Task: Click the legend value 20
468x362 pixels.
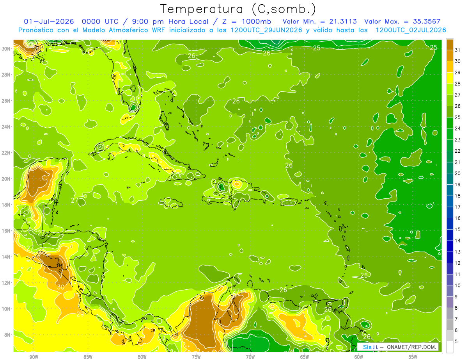Action: [x=458, y=173]
